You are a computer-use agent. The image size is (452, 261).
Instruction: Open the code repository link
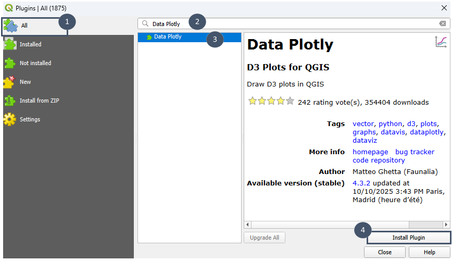(x=379, y=160)
